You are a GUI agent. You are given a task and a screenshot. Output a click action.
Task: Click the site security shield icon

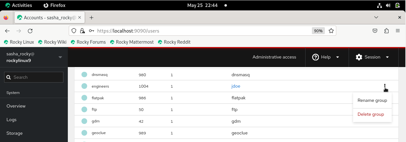coord(74,31)
